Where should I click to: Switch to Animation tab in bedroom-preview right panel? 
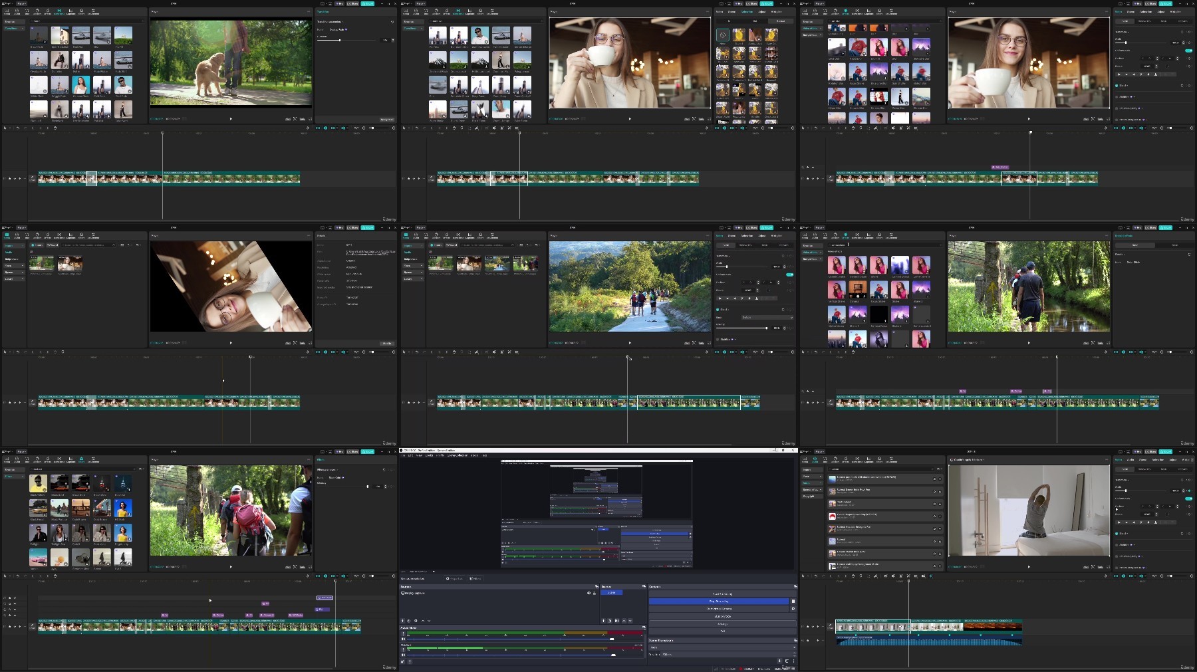[1158, 460]
